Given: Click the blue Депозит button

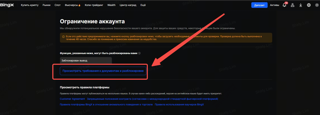Looking at the screenshot, I should [x=259, y=5].
